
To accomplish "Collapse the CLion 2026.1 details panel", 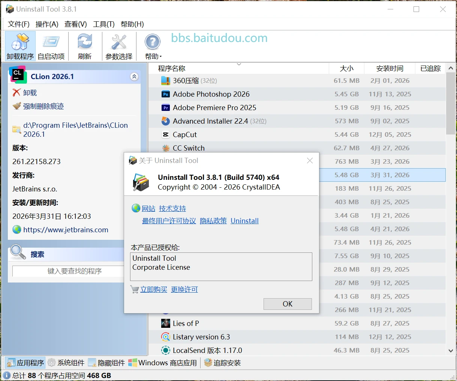I will tap(134, 77).
